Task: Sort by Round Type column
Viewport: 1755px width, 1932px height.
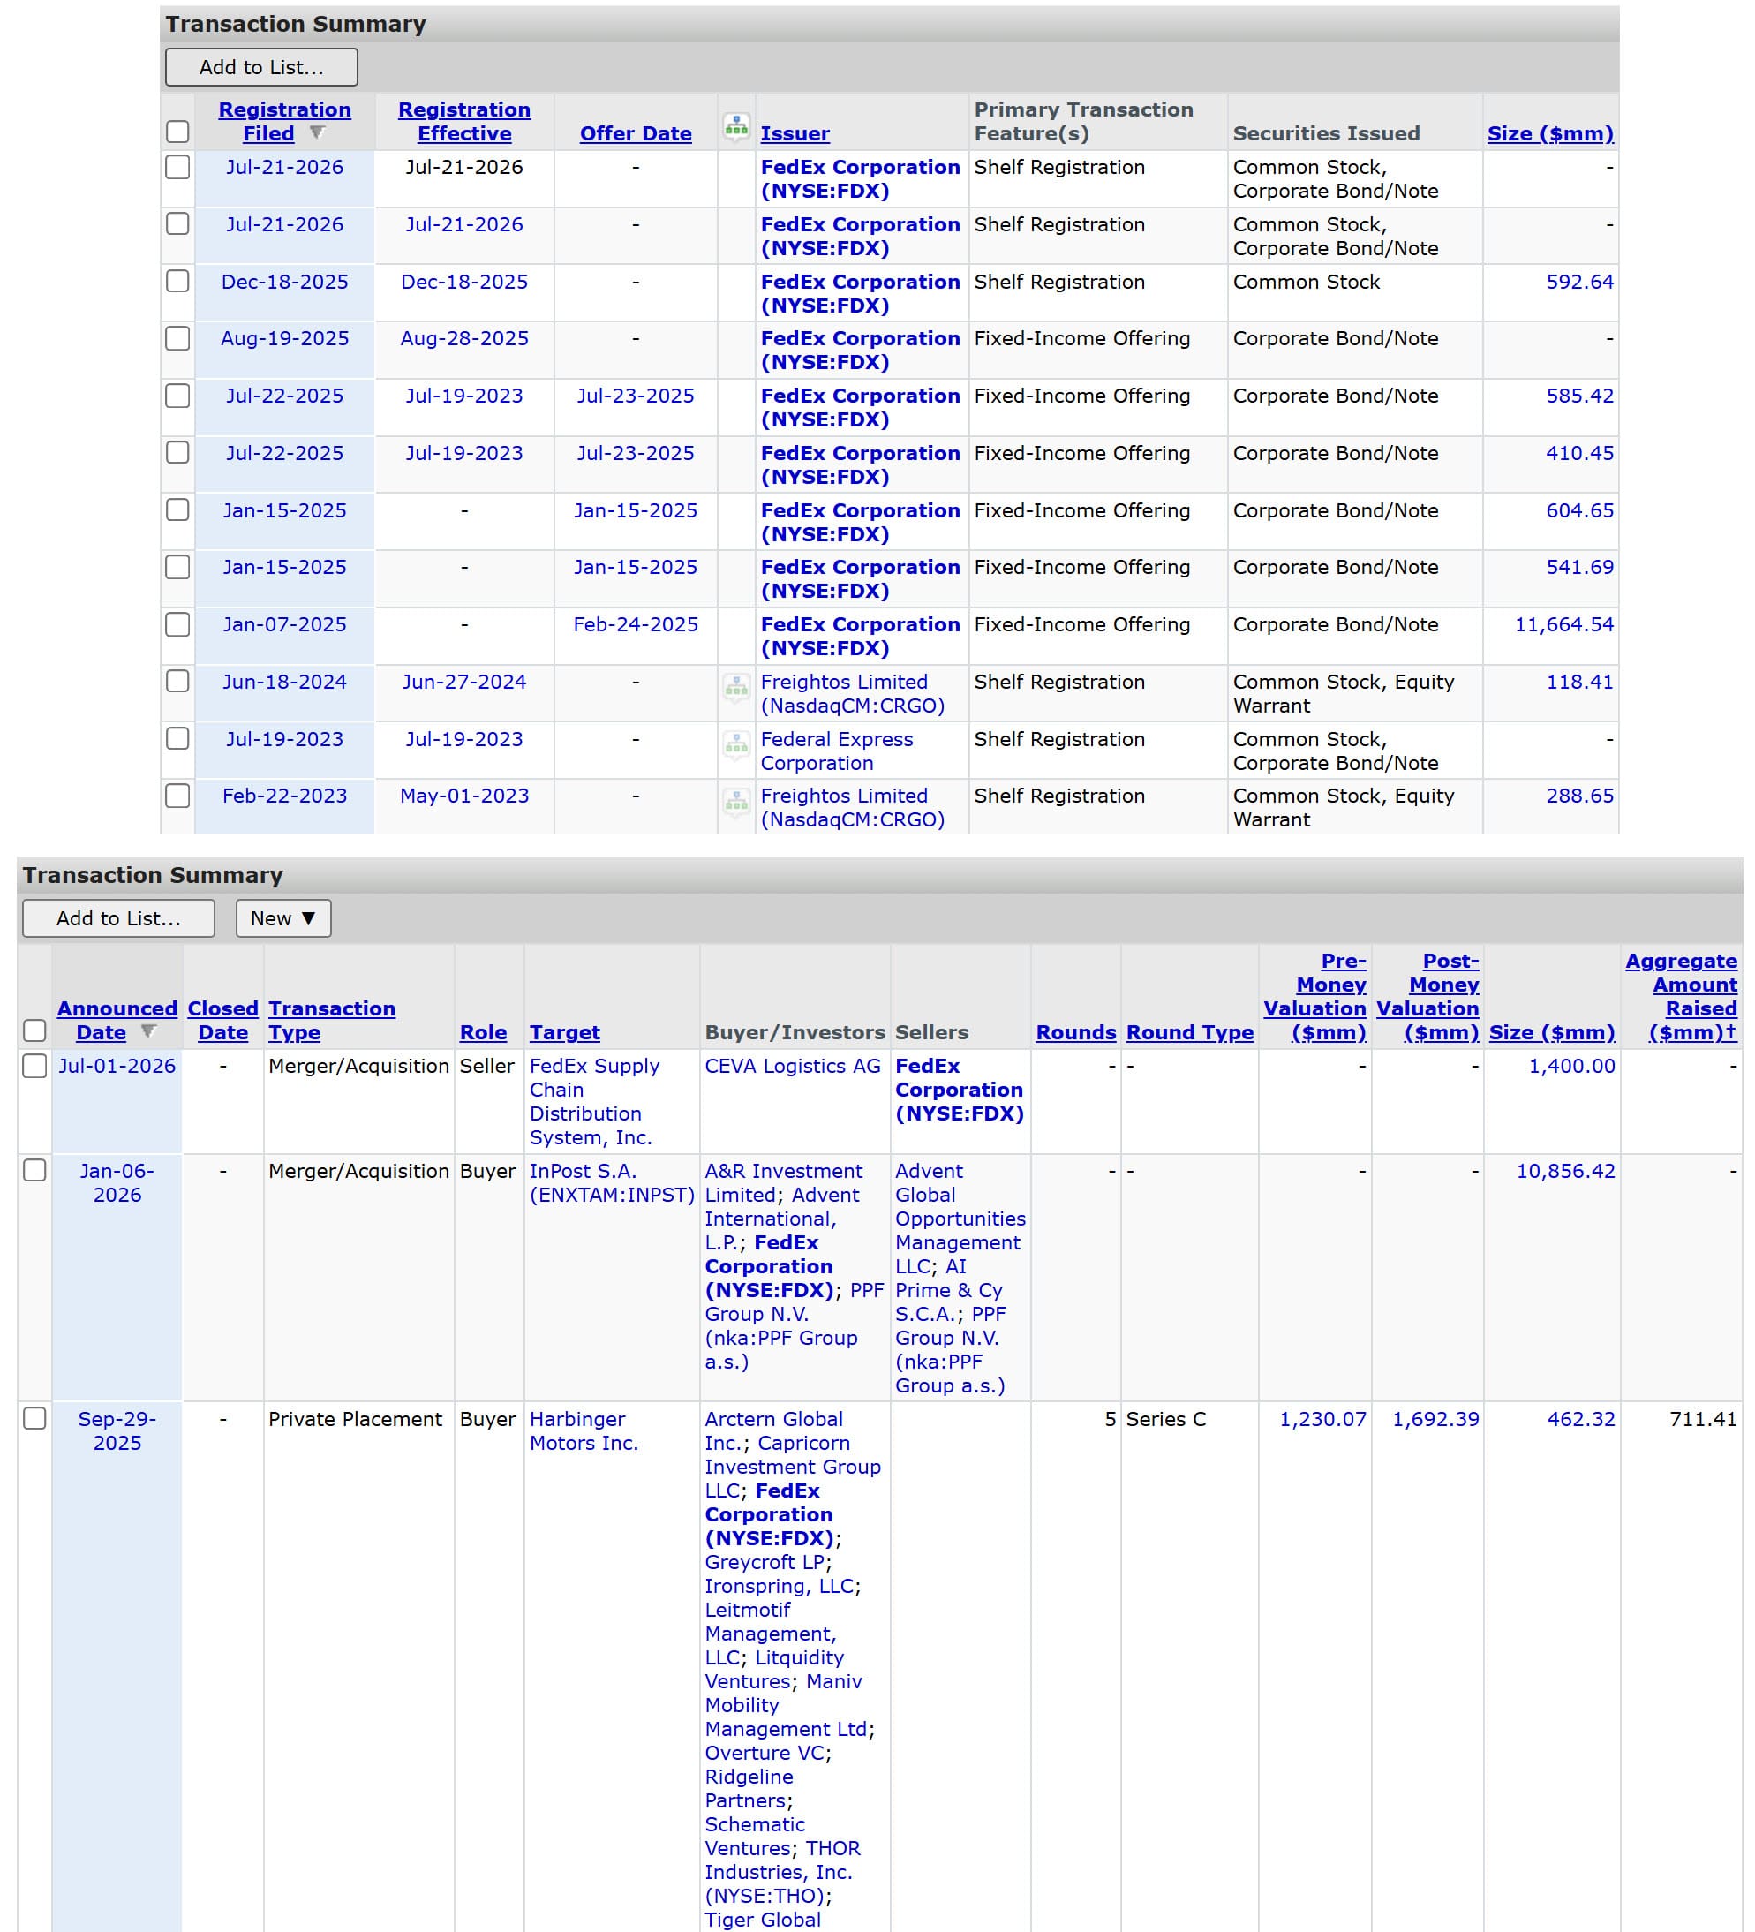Action: 1190,1032
